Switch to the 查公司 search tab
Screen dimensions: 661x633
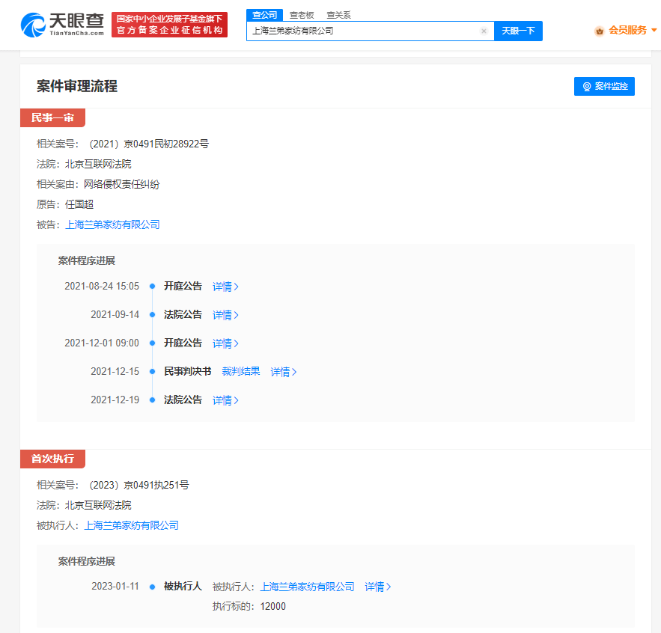[x=265, y=15]
